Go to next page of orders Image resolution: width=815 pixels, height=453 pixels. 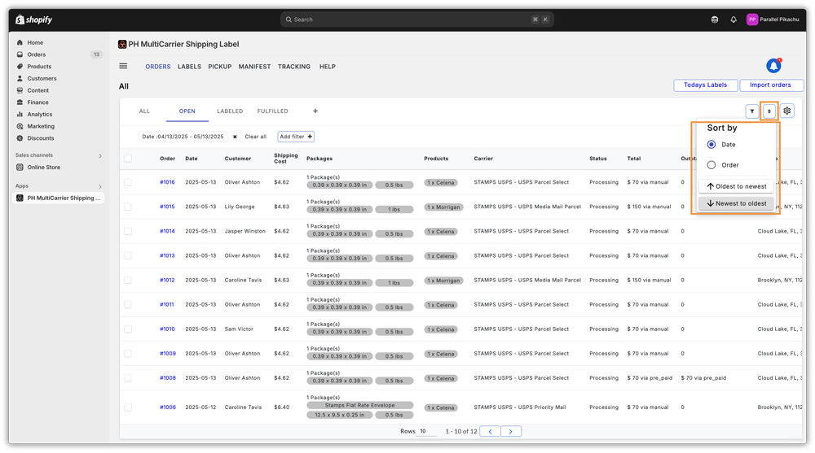click(510, 431)
